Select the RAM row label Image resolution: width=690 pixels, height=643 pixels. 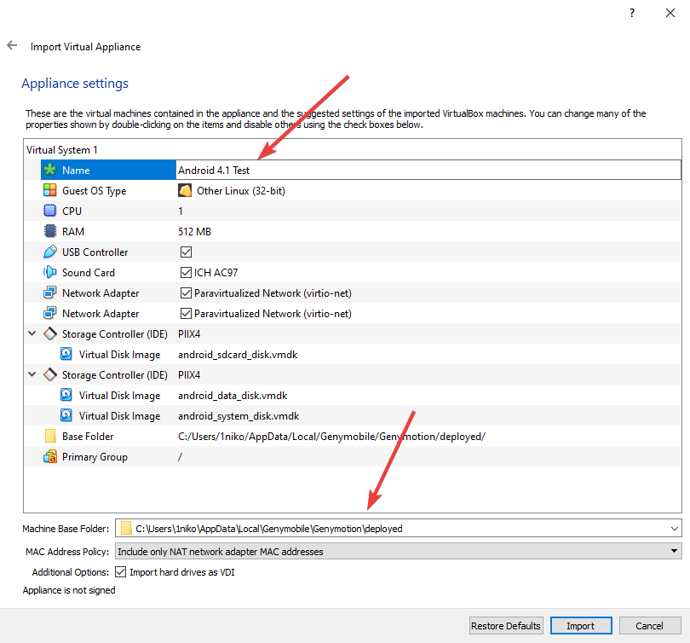click(x=73, y=231)
